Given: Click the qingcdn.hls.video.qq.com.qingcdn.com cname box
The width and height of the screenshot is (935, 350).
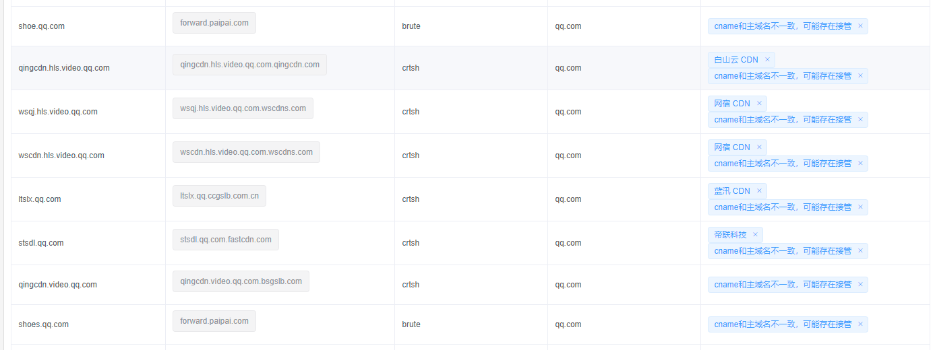Looking at the screenshot, I should click(x=249, y=65).
